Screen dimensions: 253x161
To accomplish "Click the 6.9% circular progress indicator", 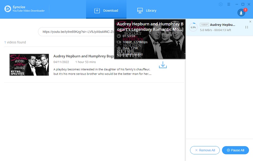I will tap(193, 27).
